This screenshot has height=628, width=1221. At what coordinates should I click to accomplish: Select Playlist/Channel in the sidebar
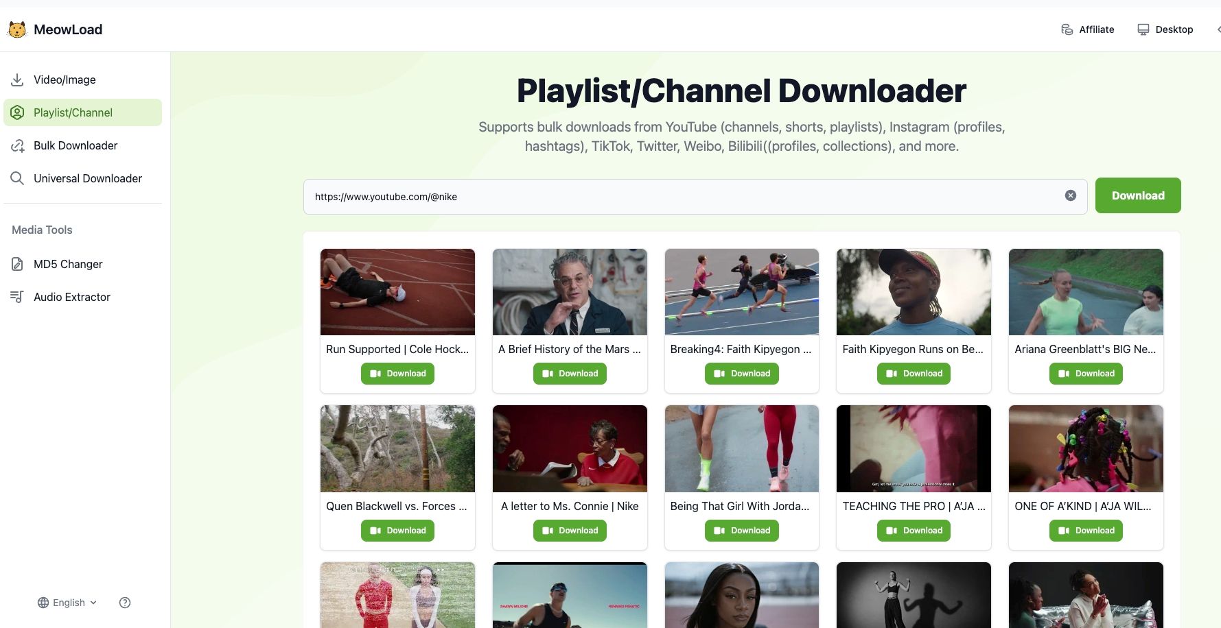82,112
